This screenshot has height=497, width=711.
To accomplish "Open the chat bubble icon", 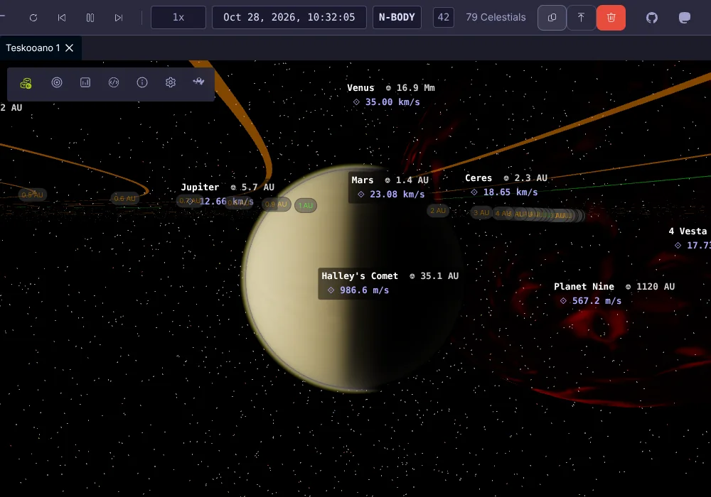I will pyautogui.click(x=684, y=18).
